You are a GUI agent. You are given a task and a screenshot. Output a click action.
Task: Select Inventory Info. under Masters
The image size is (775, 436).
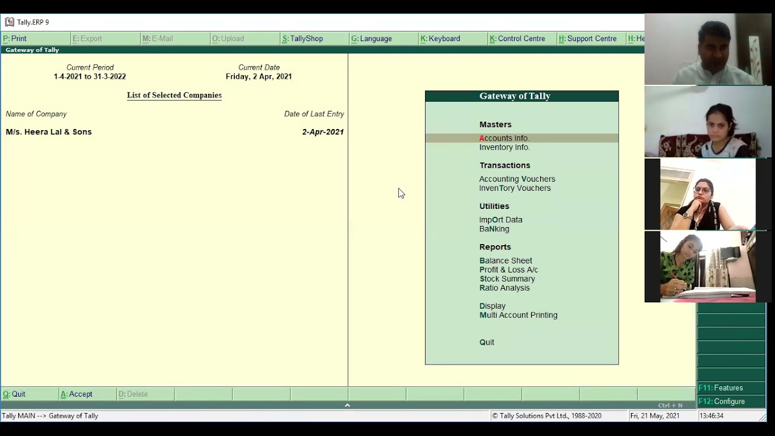click(x=504, y=147)
